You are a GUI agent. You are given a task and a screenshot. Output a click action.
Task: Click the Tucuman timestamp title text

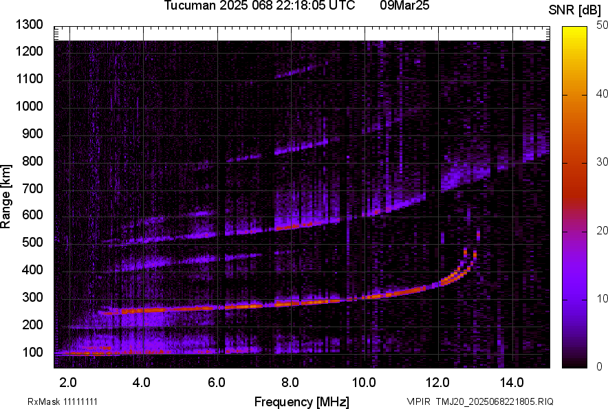coord(259,6)
